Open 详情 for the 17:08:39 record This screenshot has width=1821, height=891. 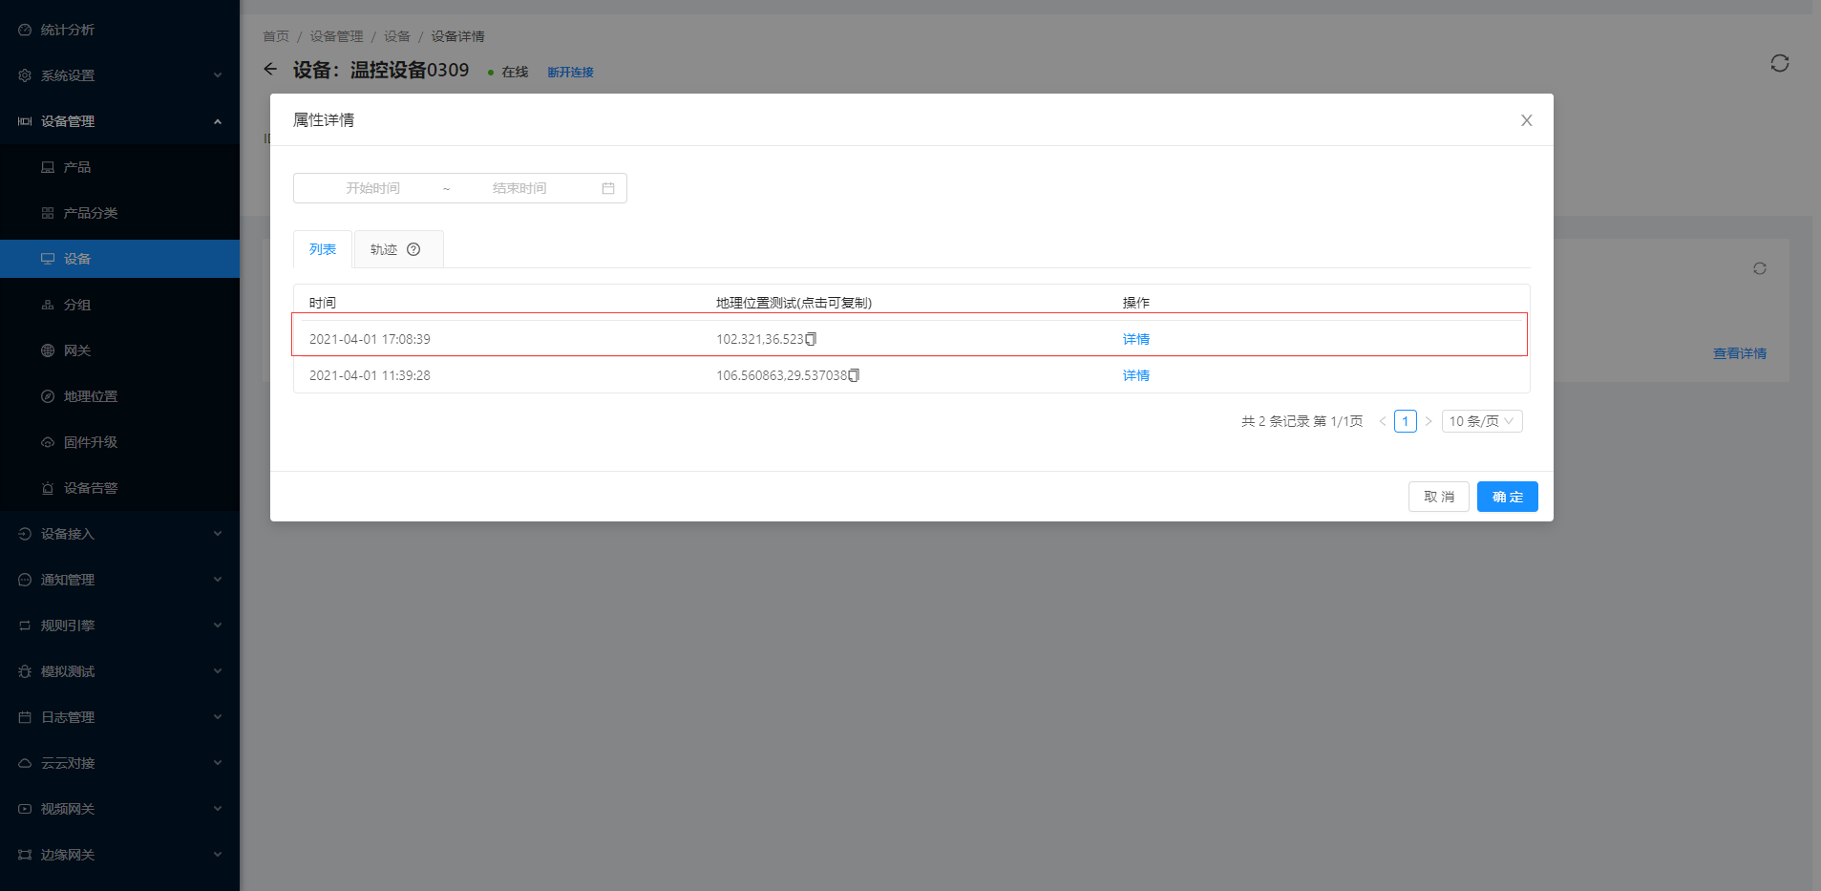click(1135, 339)
